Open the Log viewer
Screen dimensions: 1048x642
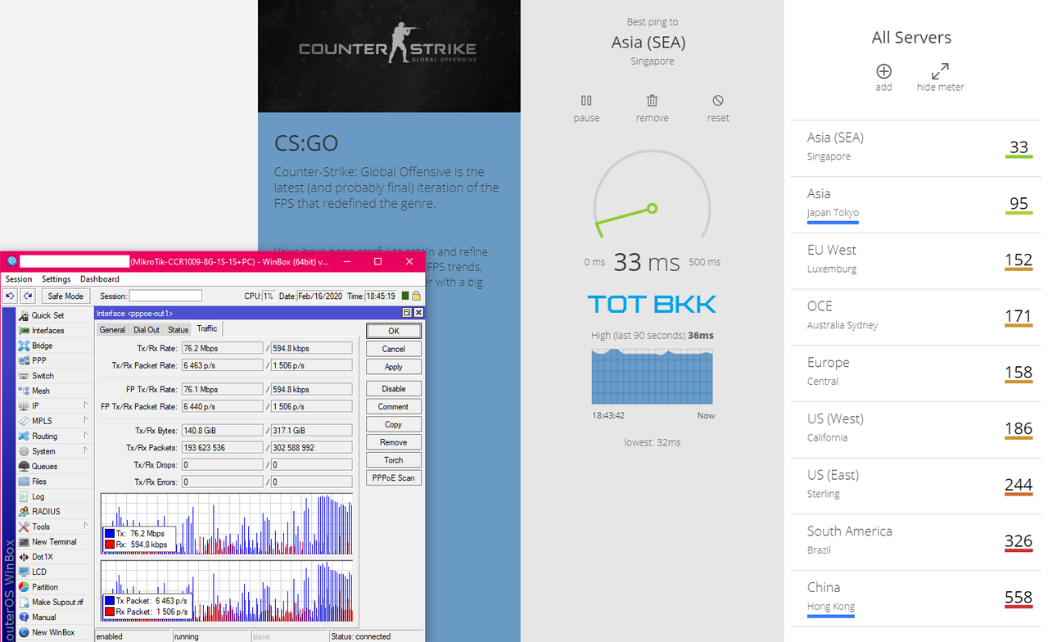pyautogui.click(x=38, y=496)
